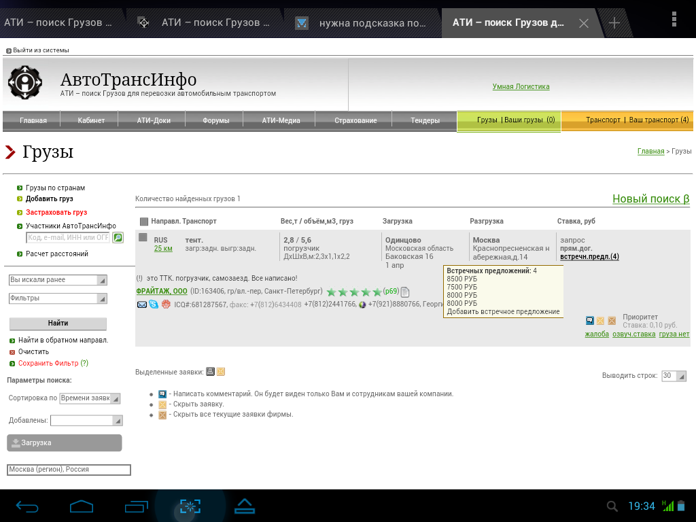Open the Транспорт | Ваш транспорт tab
The width and height of the screenshot is (696, 522).
coord(627,121)
